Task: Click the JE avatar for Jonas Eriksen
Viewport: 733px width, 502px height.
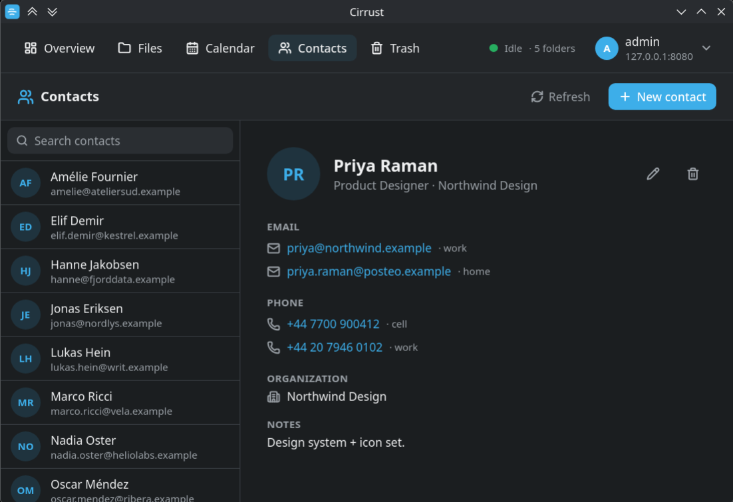Action: tap(26, 315)
